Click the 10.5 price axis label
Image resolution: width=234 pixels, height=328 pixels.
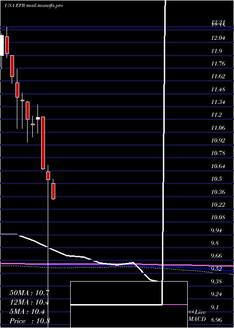point(217,179)
